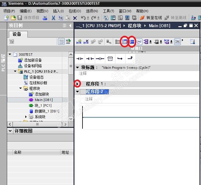Open the 工具(T) menu
The width and height of the screenshot is (201, 185).
tap(108, 11)
